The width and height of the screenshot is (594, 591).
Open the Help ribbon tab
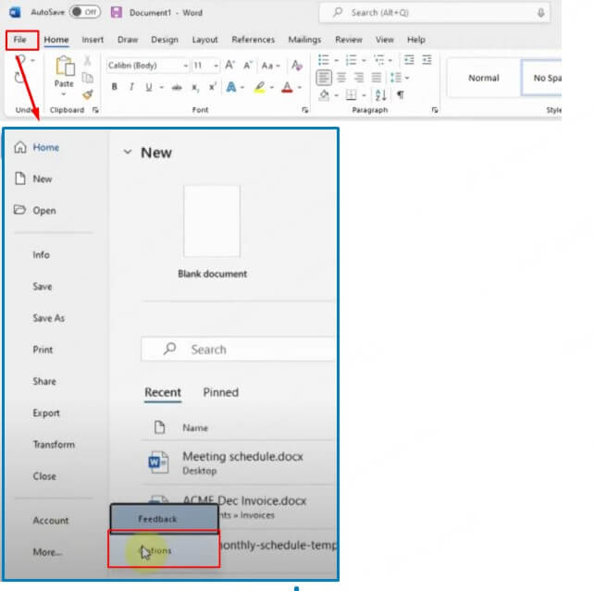(416, 40)
